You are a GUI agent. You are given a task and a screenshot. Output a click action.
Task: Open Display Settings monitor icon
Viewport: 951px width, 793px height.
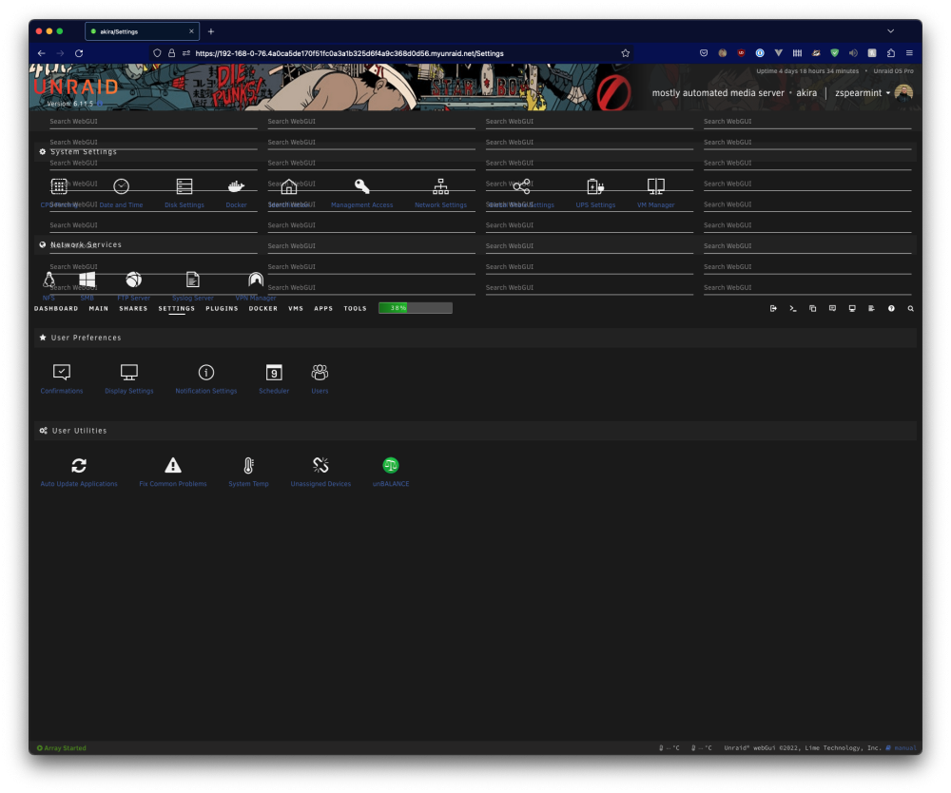pos(129,372)
